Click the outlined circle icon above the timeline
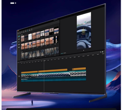The width and height of the screenshot is (122, 110). [x=101, y=52]
